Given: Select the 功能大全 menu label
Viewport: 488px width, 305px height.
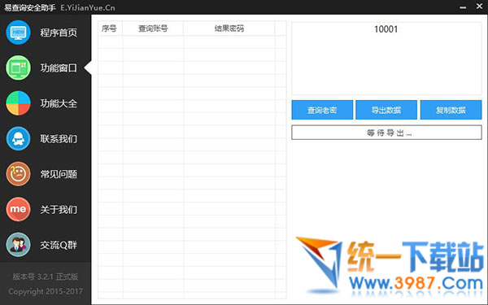Looking at the screenshot, I should click(x=59, y=103).
